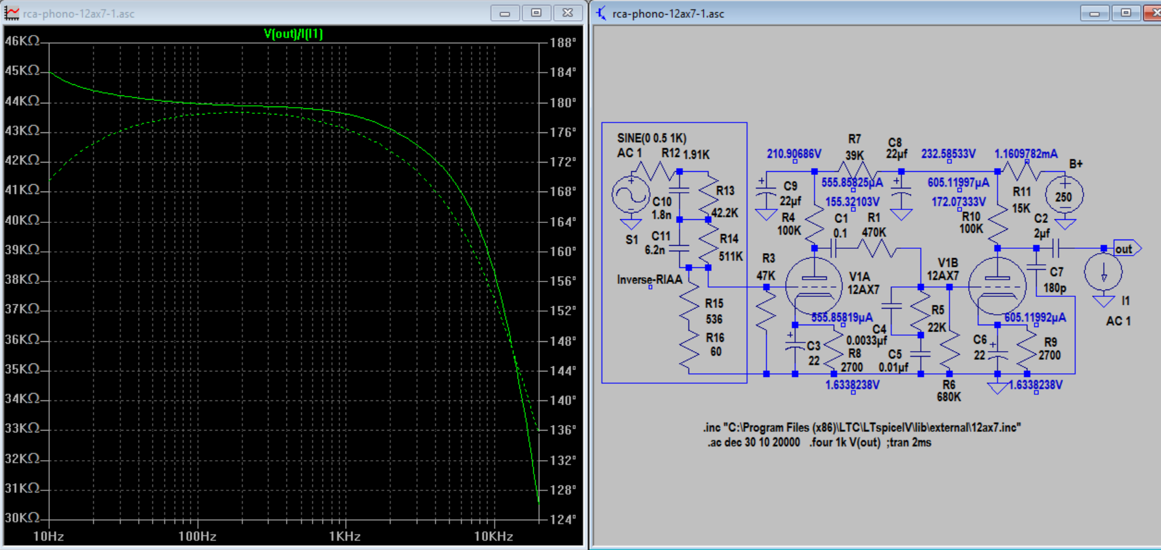Click the C7 180p capacitor label
The image size is (1161, 550).
[1054, 280]
